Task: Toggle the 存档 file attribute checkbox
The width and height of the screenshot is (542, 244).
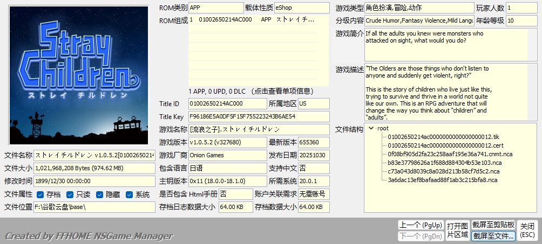Action: point(40,195)
